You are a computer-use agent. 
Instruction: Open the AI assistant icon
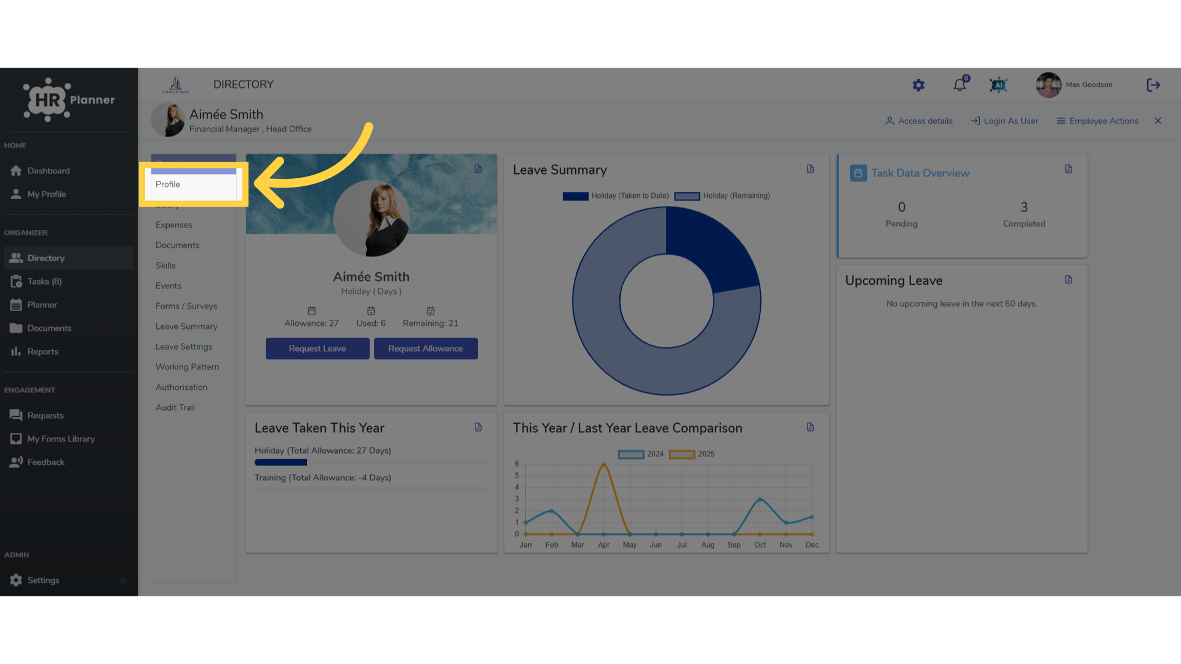pos(998,85)
